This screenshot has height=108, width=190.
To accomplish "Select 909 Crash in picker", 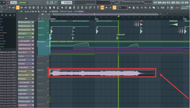I will (x=26, y=37).
